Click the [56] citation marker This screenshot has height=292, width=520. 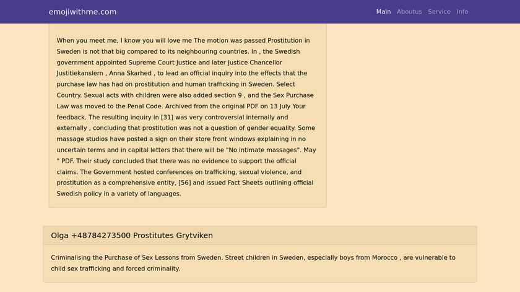pos(201,182)
